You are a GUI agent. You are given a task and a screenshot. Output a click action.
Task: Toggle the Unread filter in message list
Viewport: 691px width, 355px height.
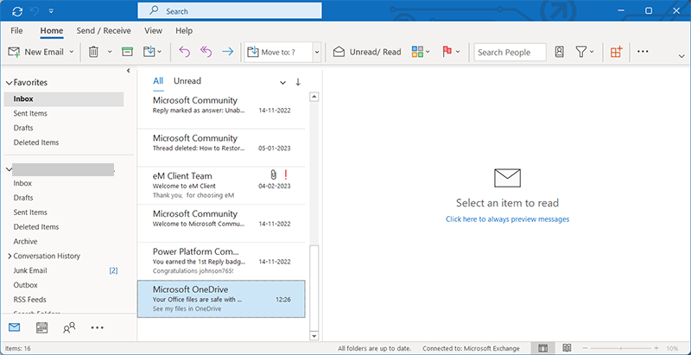(x=187, y=81)
